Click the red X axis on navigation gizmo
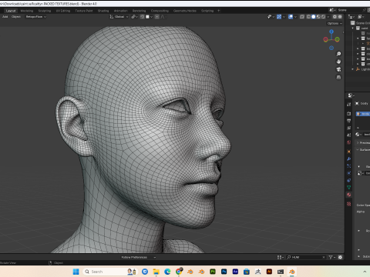Image resolution: width=370 pixels, height=277 pixels. tap(325, 39)
